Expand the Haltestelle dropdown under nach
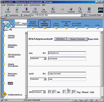The width and height of the screenshot is (104, 102). coord(45,79)
